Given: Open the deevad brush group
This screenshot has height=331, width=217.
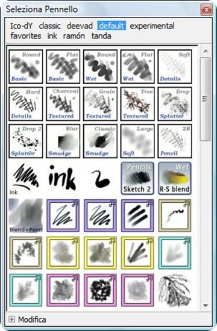Looking at the screenshot, I should (x=80, y=26).
